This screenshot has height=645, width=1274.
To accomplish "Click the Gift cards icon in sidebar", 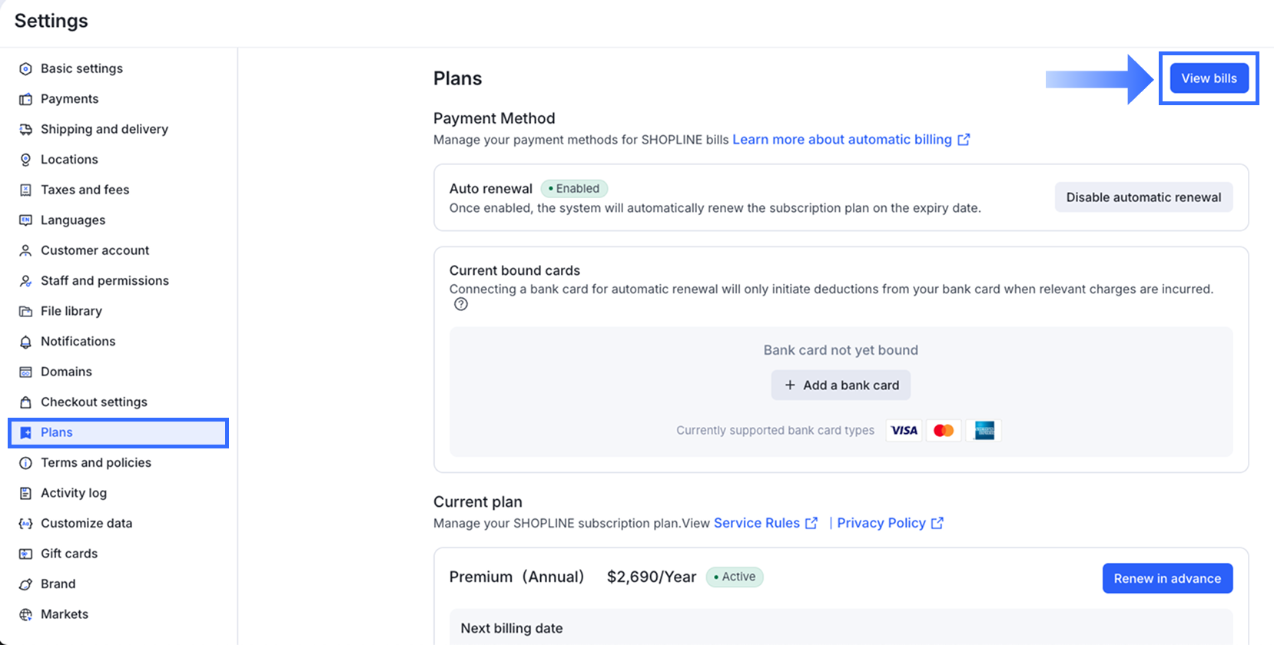I will point(25,554).
